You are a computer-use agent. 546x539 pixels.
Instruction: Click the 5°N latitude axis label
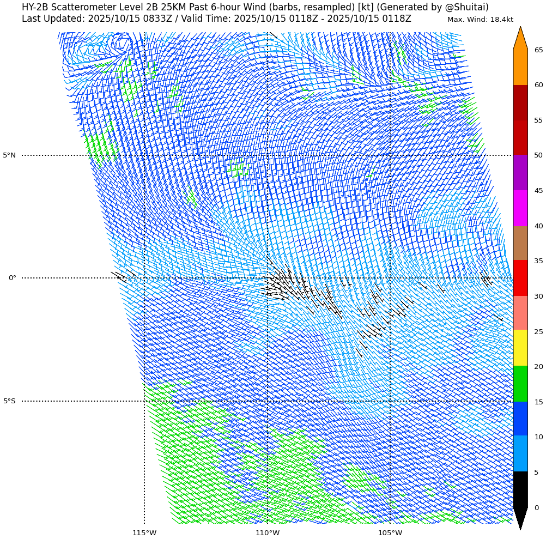[9, 155]
